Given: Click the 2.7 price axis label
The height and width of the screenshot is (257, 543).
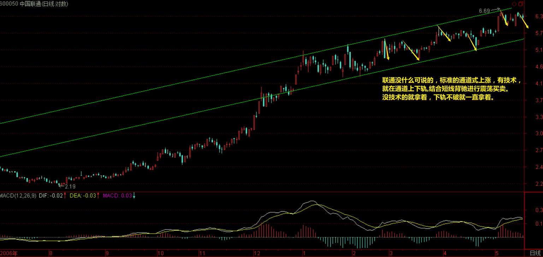Looking at the screenshot, I should 539,151.
